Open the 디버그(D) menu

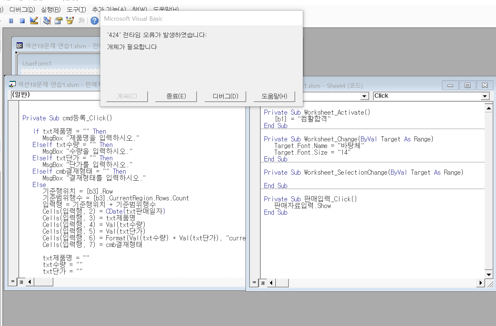click(x=22, y=9)
